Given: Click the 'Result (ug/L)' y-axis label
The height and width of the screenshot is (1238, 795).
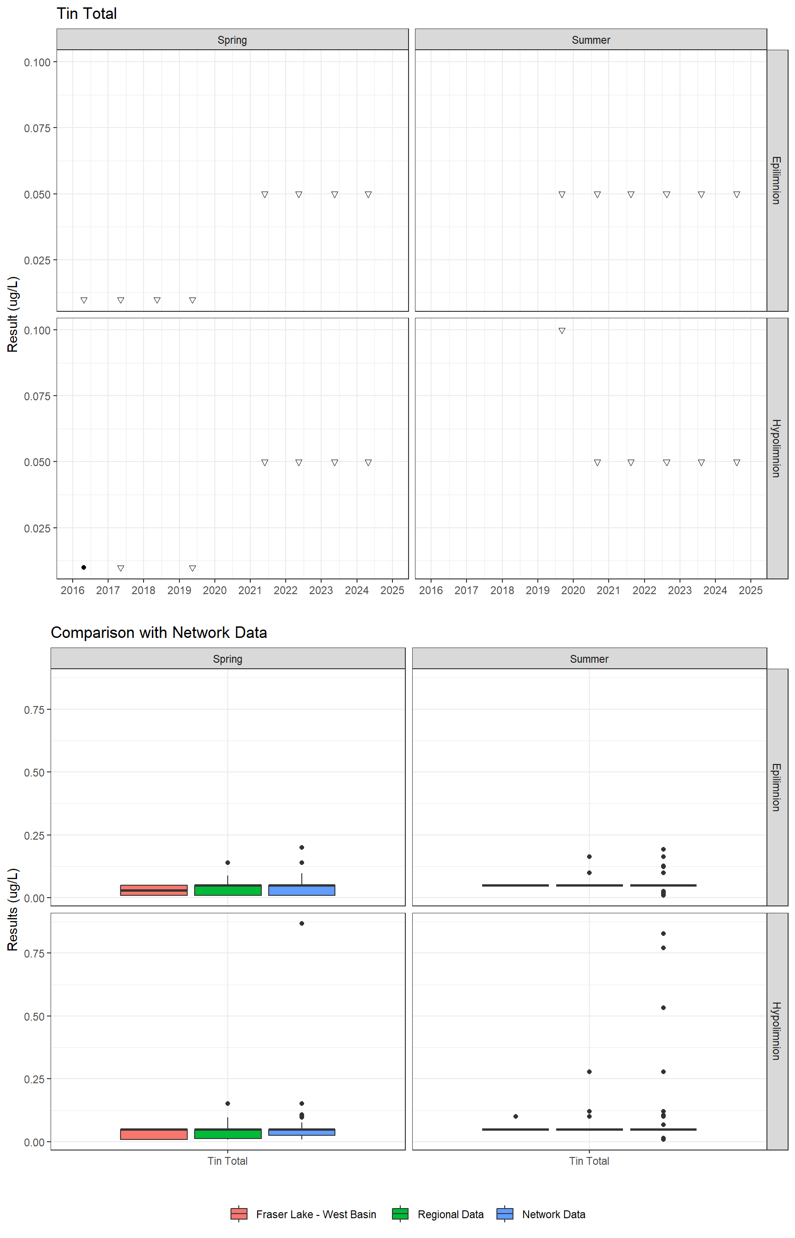Looking at the screenshot, I should point(12,314).
